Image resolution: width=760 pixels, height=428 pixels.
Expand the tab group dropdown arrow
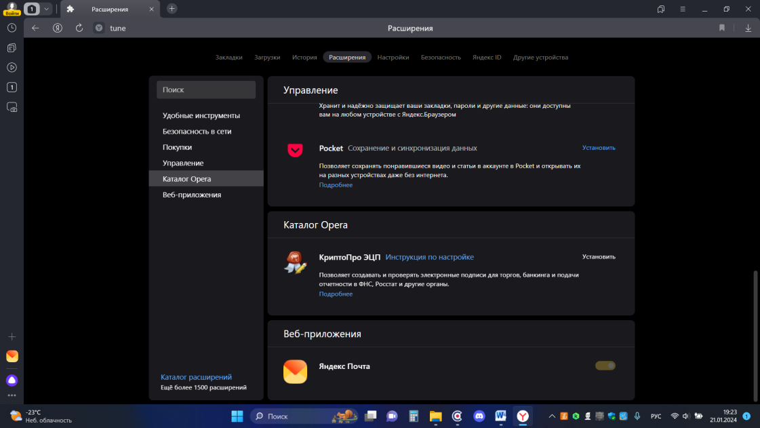[46, 9]
